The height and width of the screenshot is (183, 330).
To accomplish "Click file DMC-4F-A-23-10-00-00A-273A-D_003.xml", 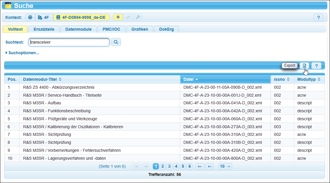I will point(222,127).
